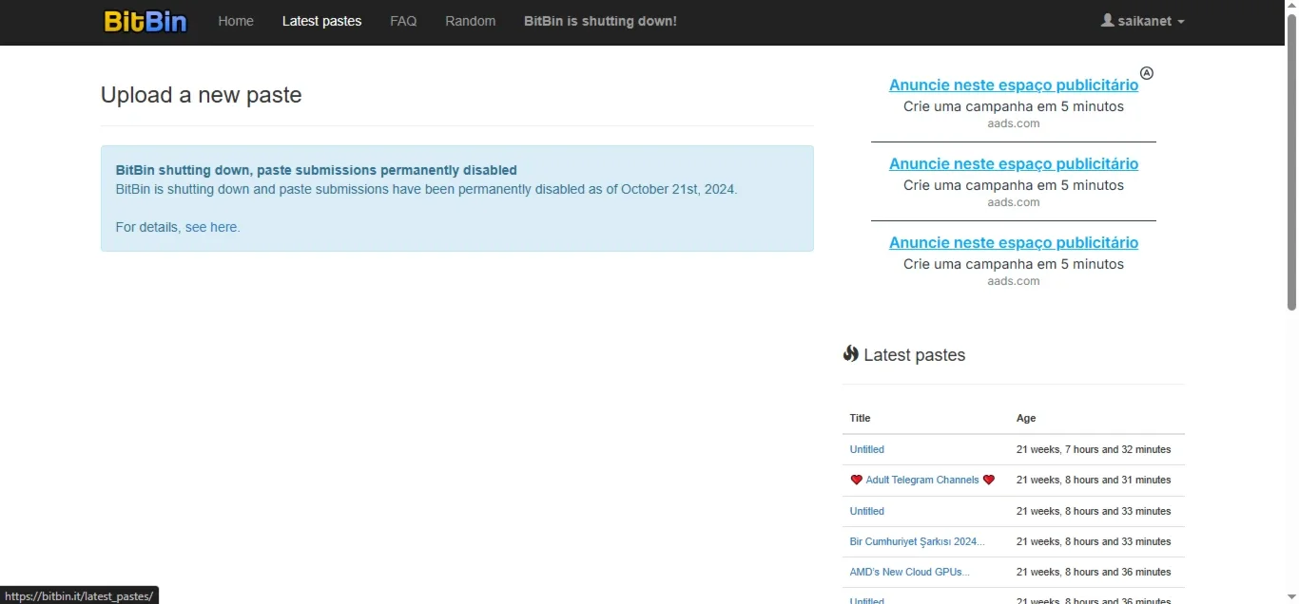
Task: Open 'Bir Cumhuriyet Şarkısı 2024...' paste
Action: 918,541
